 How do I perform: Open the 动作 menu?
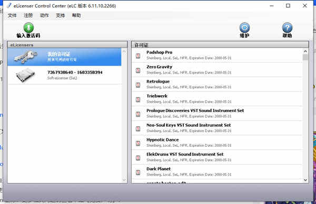[44, 15]
